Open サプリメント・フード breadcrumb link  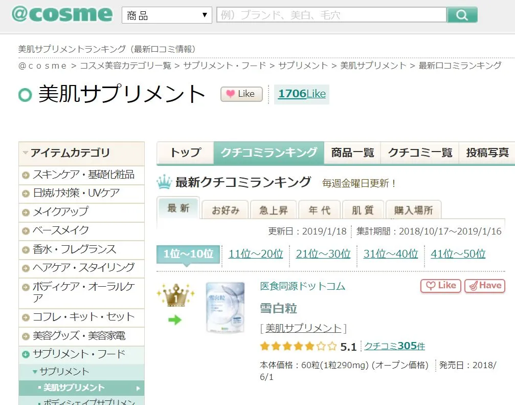pos(225,66)
